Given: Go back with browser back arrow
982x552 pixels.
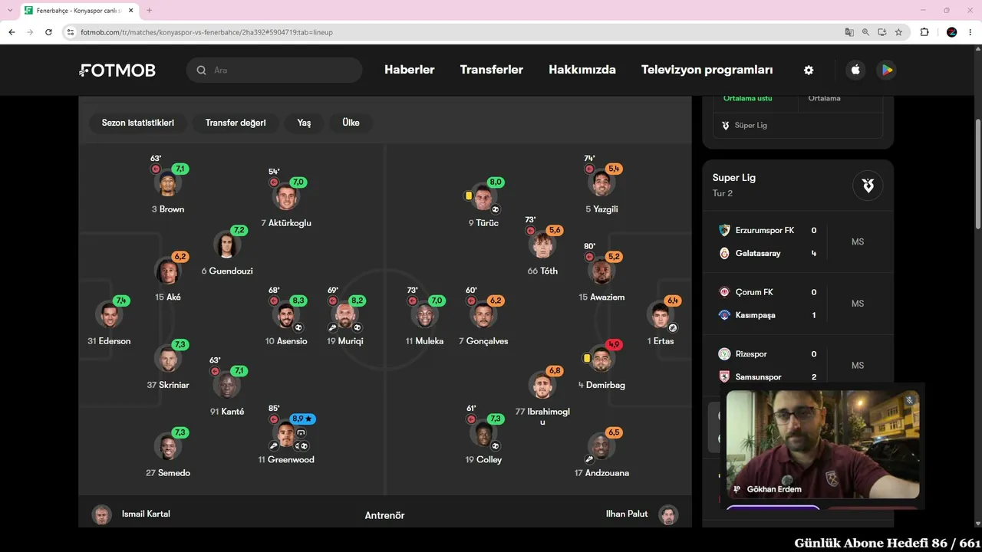Looking at the screenshot, I should 12,32.
